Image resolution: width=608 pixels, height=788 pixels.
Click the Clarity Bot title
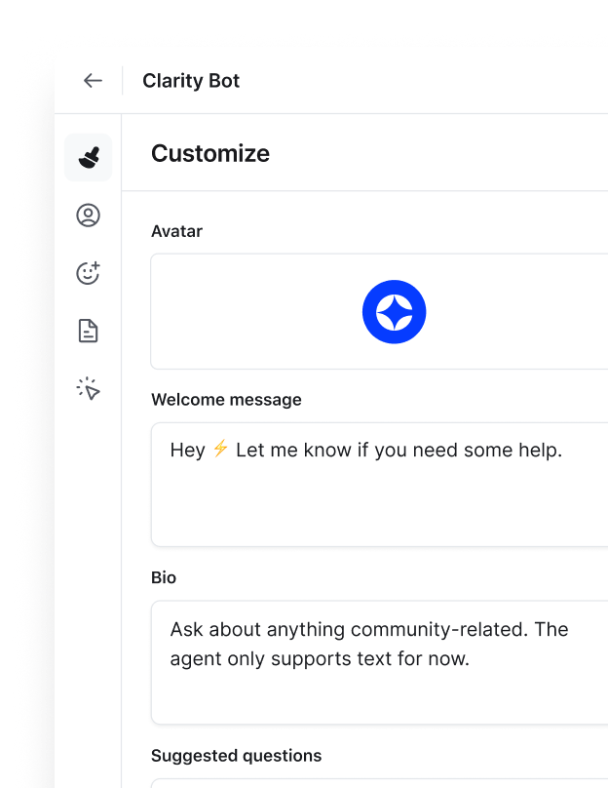(x=191, y=81)
